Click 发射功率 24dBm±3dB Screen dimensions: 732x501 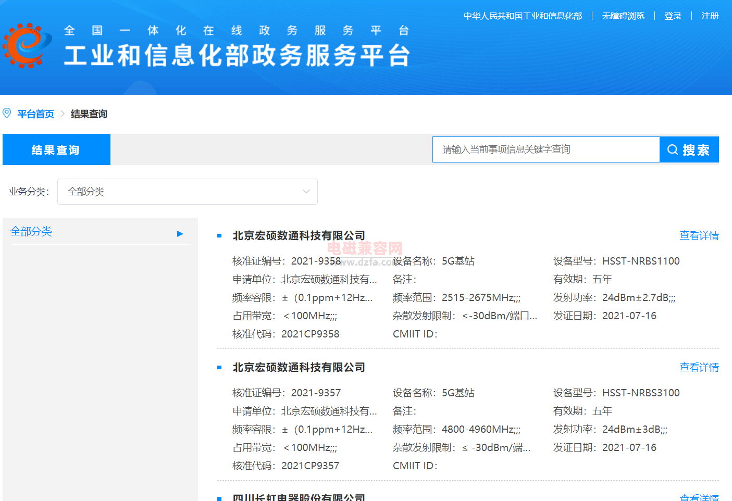610,429
